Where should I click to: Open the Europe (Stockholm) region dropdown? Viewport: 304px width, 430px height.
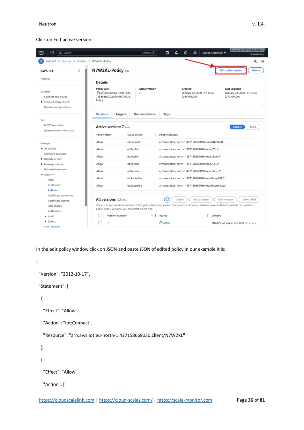pyautogui.click(x=214, y=53)
